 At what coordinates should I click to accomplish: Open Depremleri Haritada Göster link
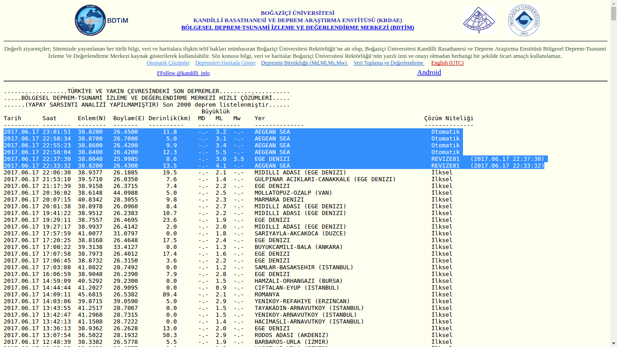tap(225, 63)
